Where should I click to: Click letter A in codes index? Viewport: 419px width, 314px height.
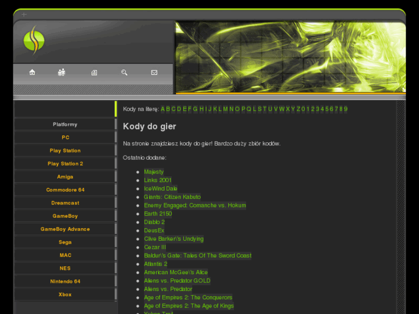pos(163,109)
